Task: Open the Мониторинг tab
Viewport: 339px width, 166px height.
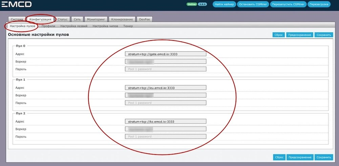Action: 96,19
